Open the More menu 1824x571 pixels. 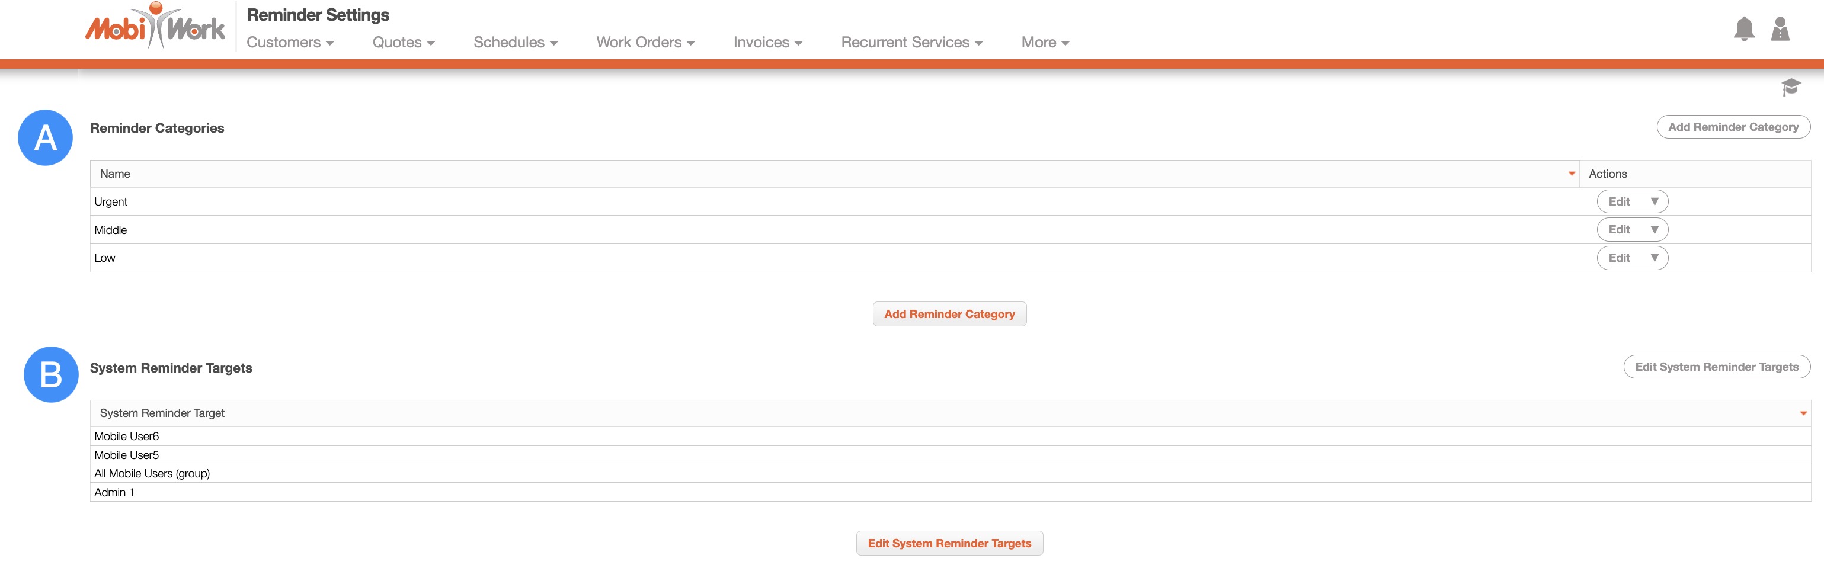[x=1044, y=43]
